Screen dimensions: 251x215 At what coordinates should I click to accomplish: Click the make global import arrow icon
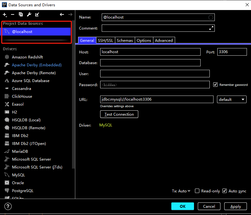(37, 14)
